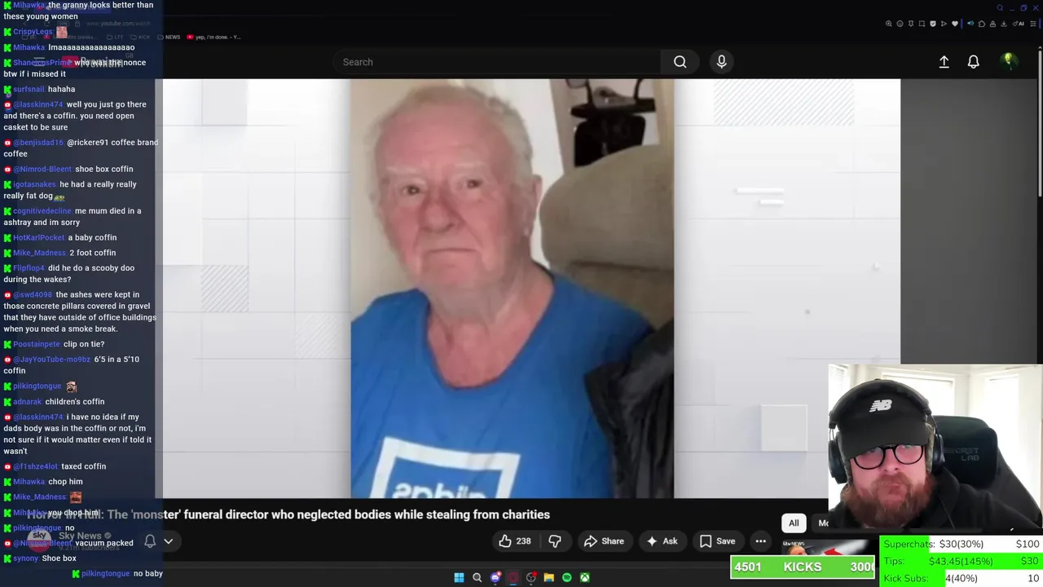The height and width of the screenshot is (587, 1043).
Task: Click chat message 'clip on tie?'
Action: click(84, 344)
